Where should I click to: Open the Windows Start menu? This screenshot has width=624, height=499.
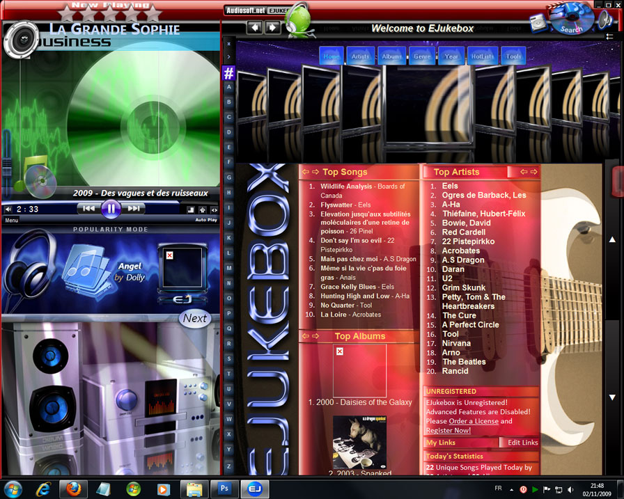coord(13,489)
